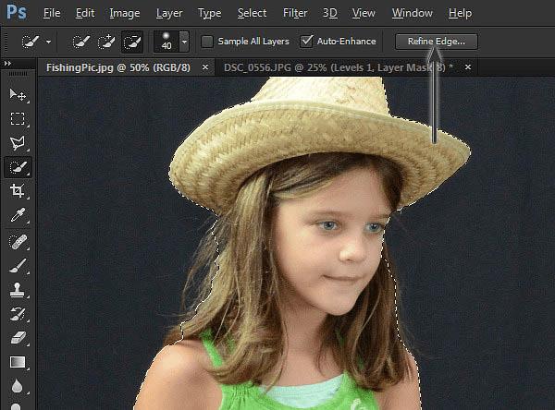Viewport: 555px width, 410px height.
Task: Open the Image menu
Action: click(x=125, y=14)
